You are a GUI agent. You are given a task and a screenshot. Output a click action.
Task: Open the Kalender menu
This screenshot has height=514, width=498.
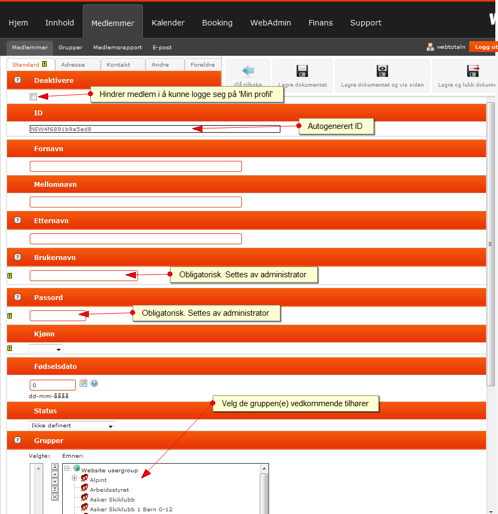[x=168, y=23]
